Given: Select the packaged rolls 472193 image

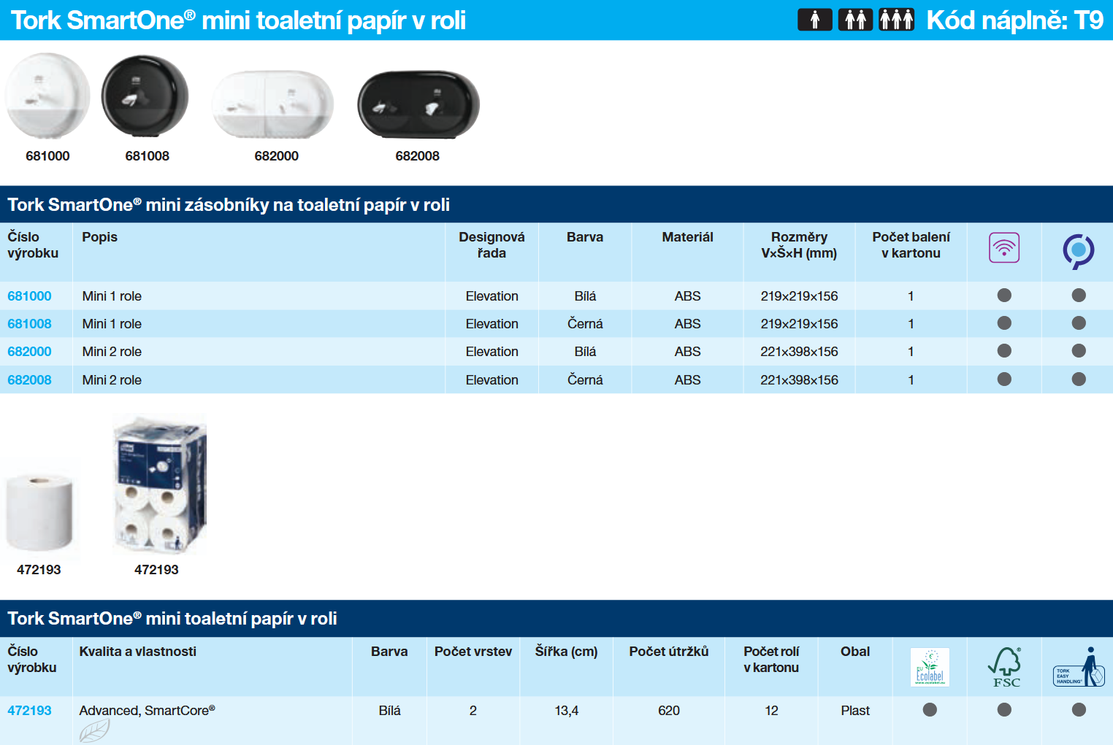Looking at the screenshot, I should (159, 485).
